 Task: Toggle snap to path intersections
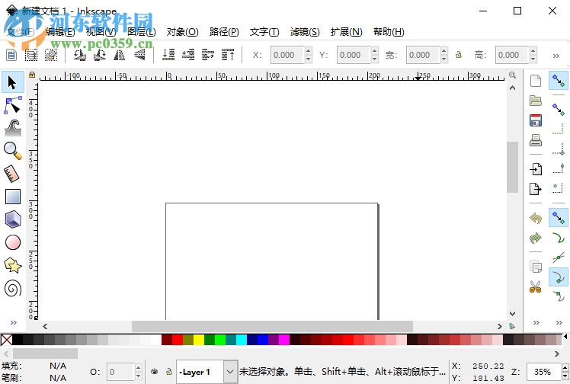[x=559, y=258]
